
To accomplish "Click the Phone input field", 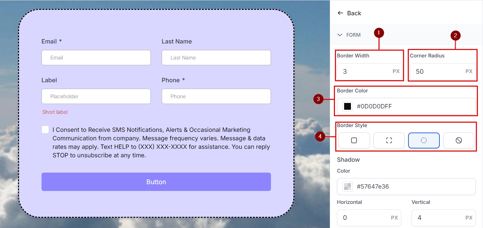I will (216, 97).
